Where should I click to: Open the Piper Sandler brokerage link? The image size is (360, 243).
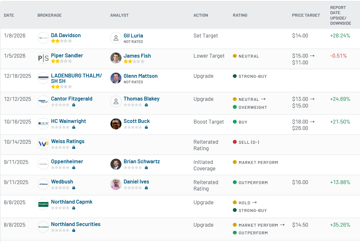click(x=67, y=55)
